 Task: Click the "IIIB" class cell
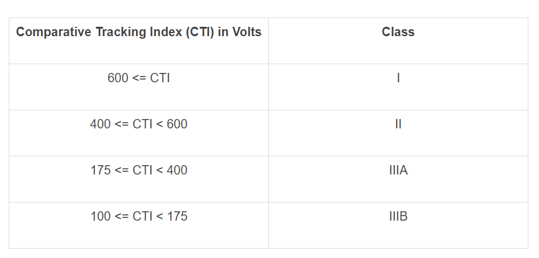[x=398, y=217]
